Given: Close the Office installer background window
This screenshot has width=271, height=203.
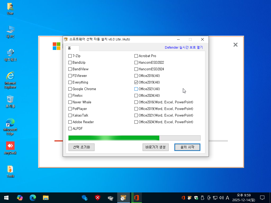Looking at the screenshot, I should pos(235,45).
